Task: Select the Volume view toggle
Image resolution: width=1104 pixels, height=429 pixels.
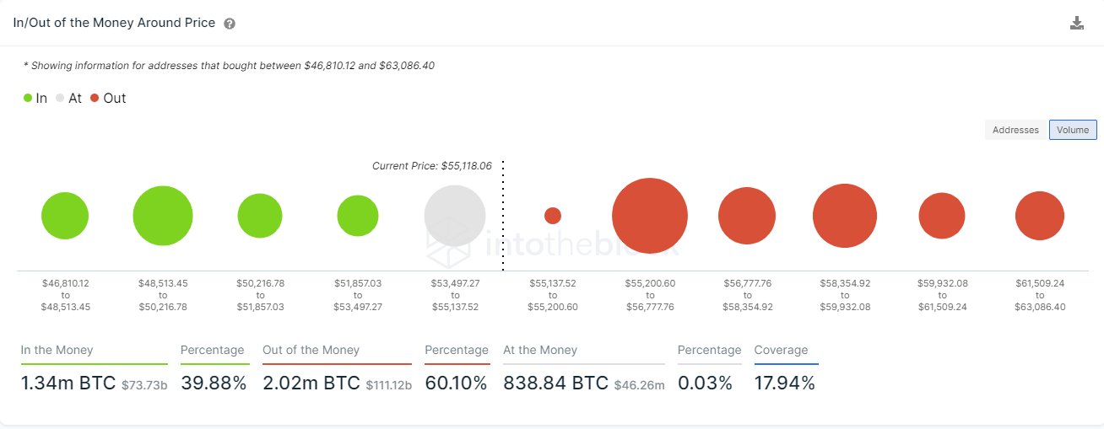Action: click(1073, 130)
